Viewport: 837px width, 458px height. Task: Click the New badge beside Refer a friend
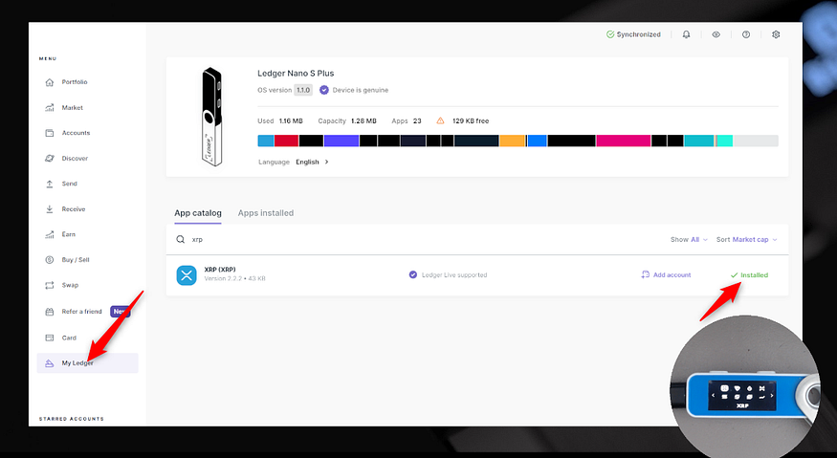coord(121,312)
